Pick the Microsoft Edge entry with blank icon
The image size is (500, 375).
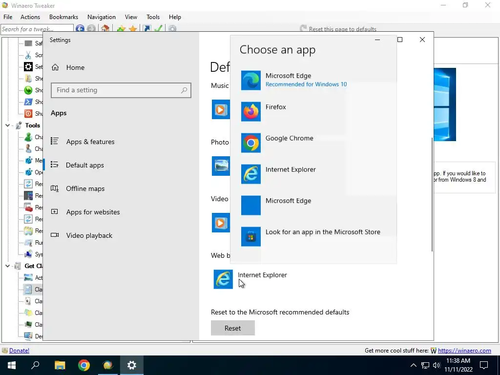pos(313,206)
